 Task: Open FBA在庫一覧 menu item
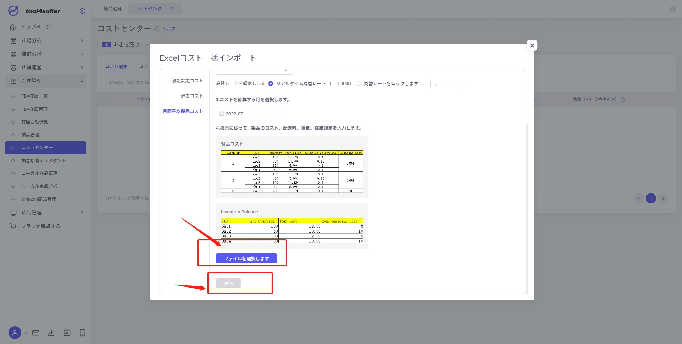point(34,96)
